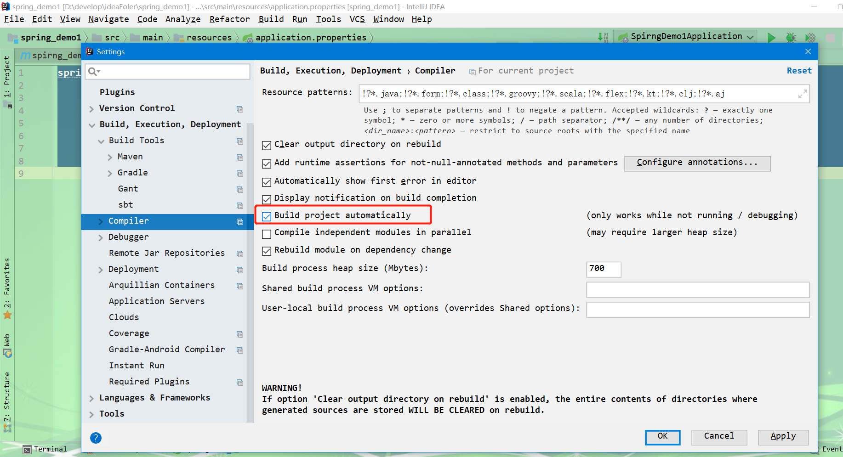This screenshot has height=457, width=843.
Task: Click project-level icon next to Deployment
Action: [239, 270]
